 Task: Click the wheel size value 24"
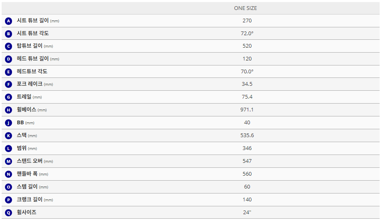[x=247, y=213]
